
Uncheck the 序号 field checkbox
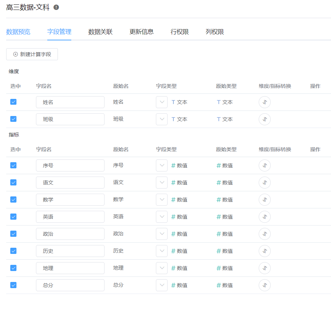tap(13, 166)
